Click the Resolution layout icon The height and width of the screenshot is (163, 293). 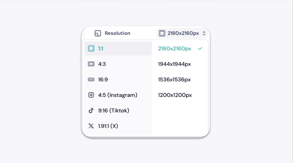coord(98,34)
